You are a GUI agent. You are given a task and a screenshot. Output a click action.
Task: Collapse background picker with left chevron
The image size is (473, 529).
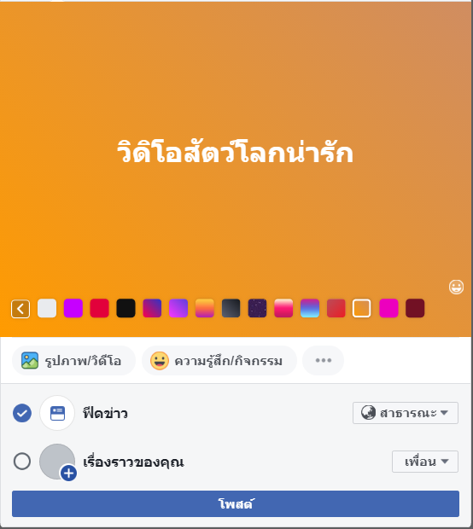(x=20, y=309)
